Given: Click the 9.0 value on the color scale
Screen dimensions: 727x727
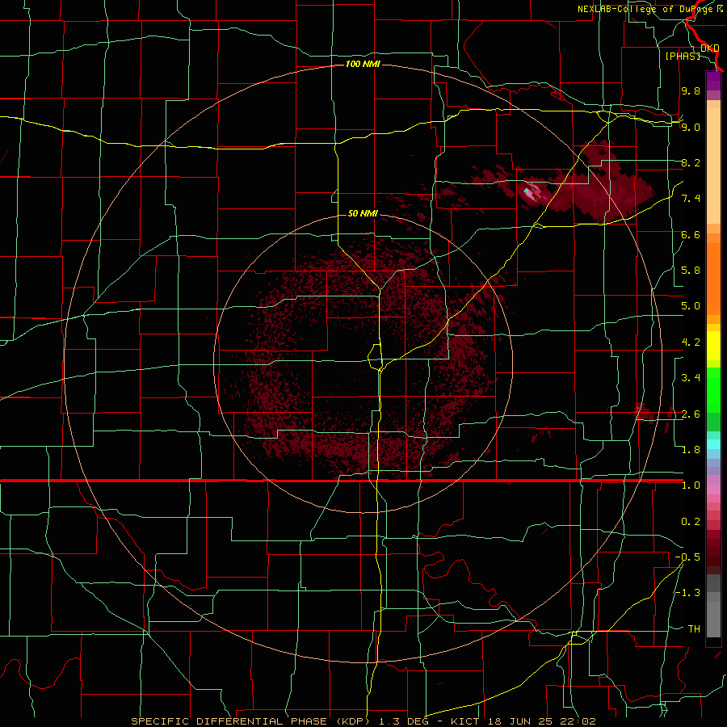Looking at the screenshot, I should coord(691,127).
